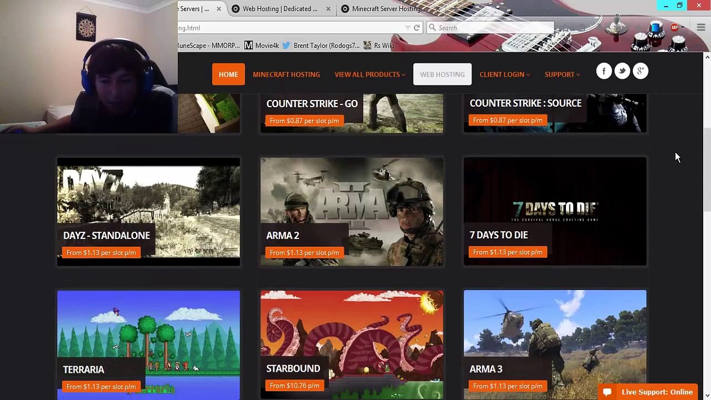Click the scrollbar up arrow
The width and height of the screenshot is (711, 400).
click(x=707, y=57)
